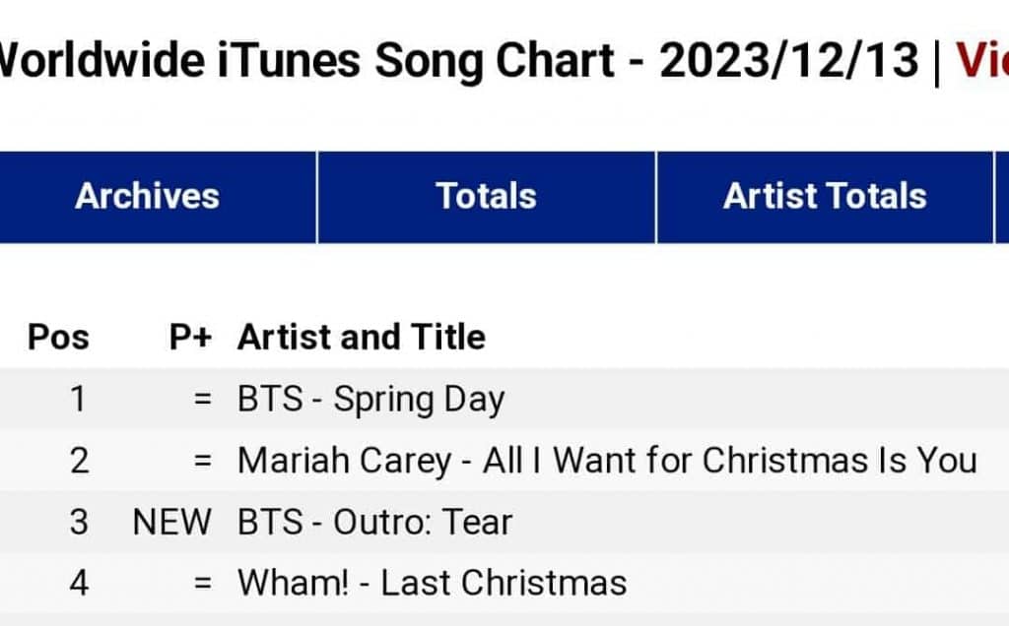Click the Artist and Title column header
This screenshot has width=1009, height=626.
362,338
